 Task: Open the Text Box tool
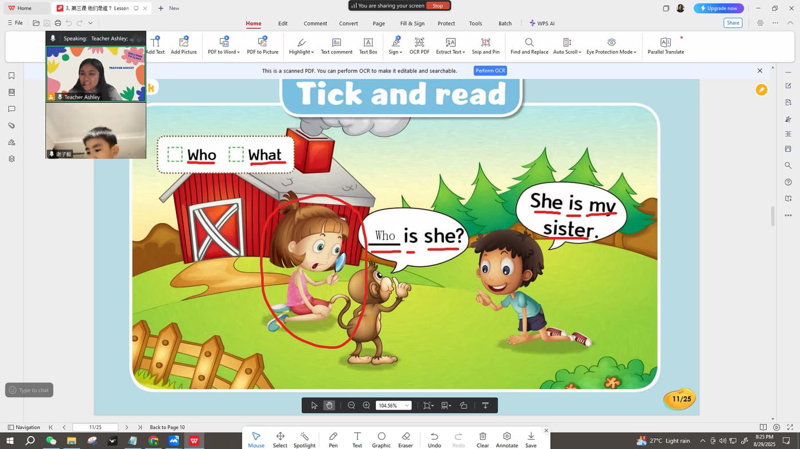368,43
